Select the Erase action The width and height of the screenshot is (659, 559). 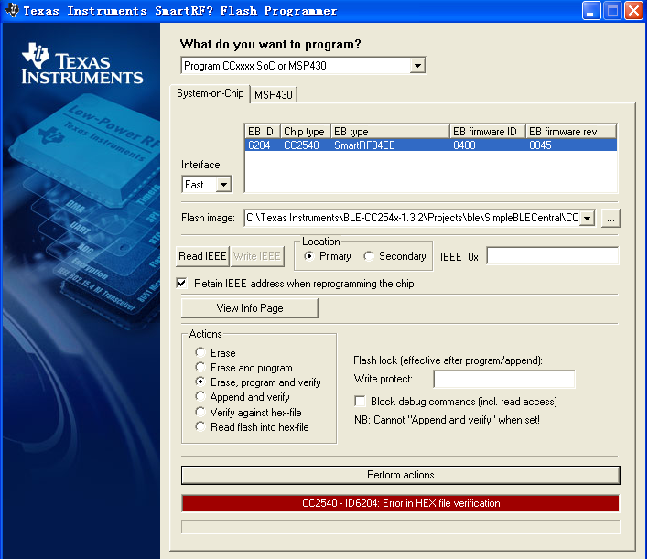pos(200,352)
